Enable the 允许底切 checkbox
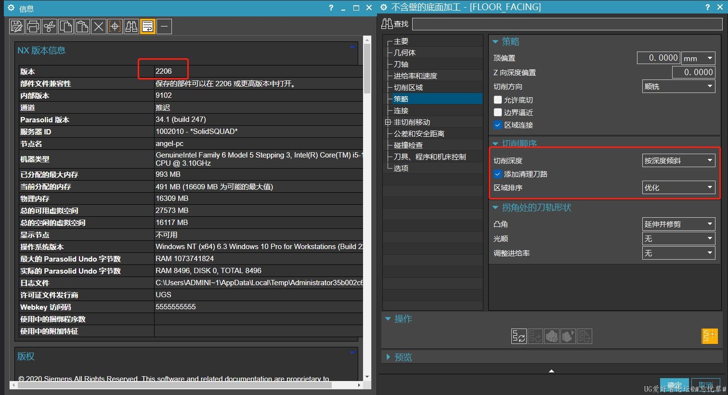The height and width of the screenshot is (395, 728). [x=498, y=100]
